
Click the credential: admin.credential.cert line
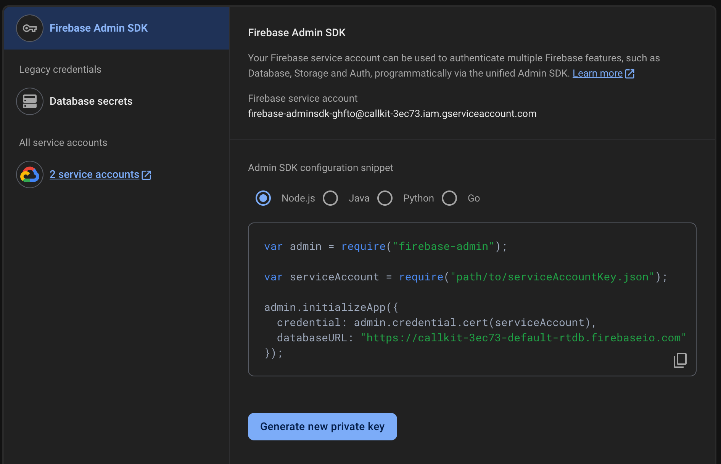pos(436,323)
